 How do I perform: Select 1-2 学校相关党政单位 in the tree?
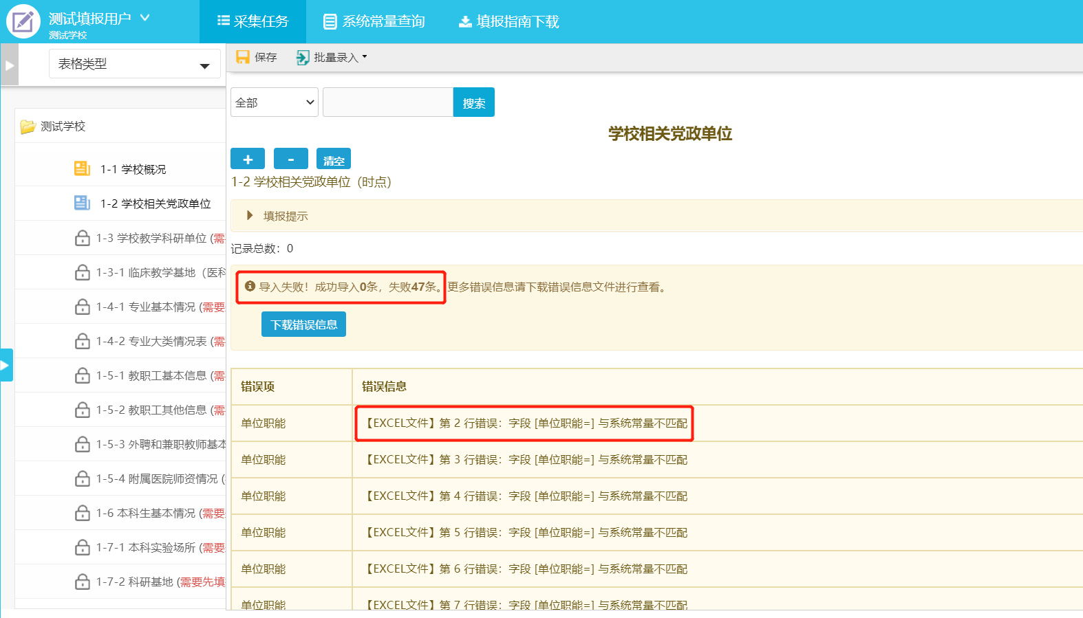(156, 203)
